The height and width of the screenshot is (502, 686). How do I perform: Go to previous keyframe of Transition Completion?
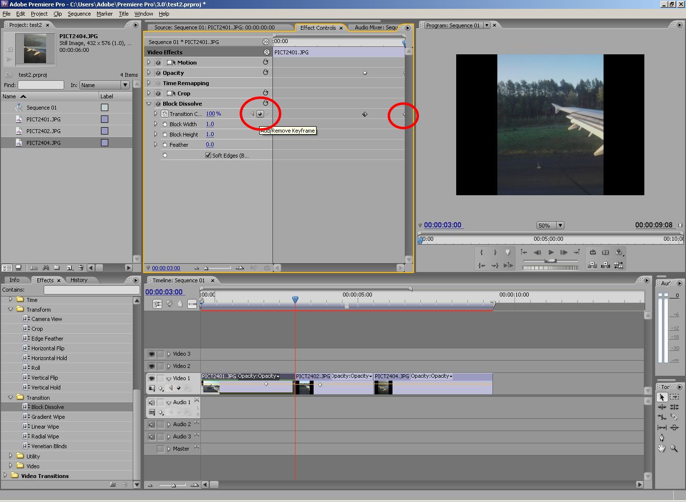[252, 114]
